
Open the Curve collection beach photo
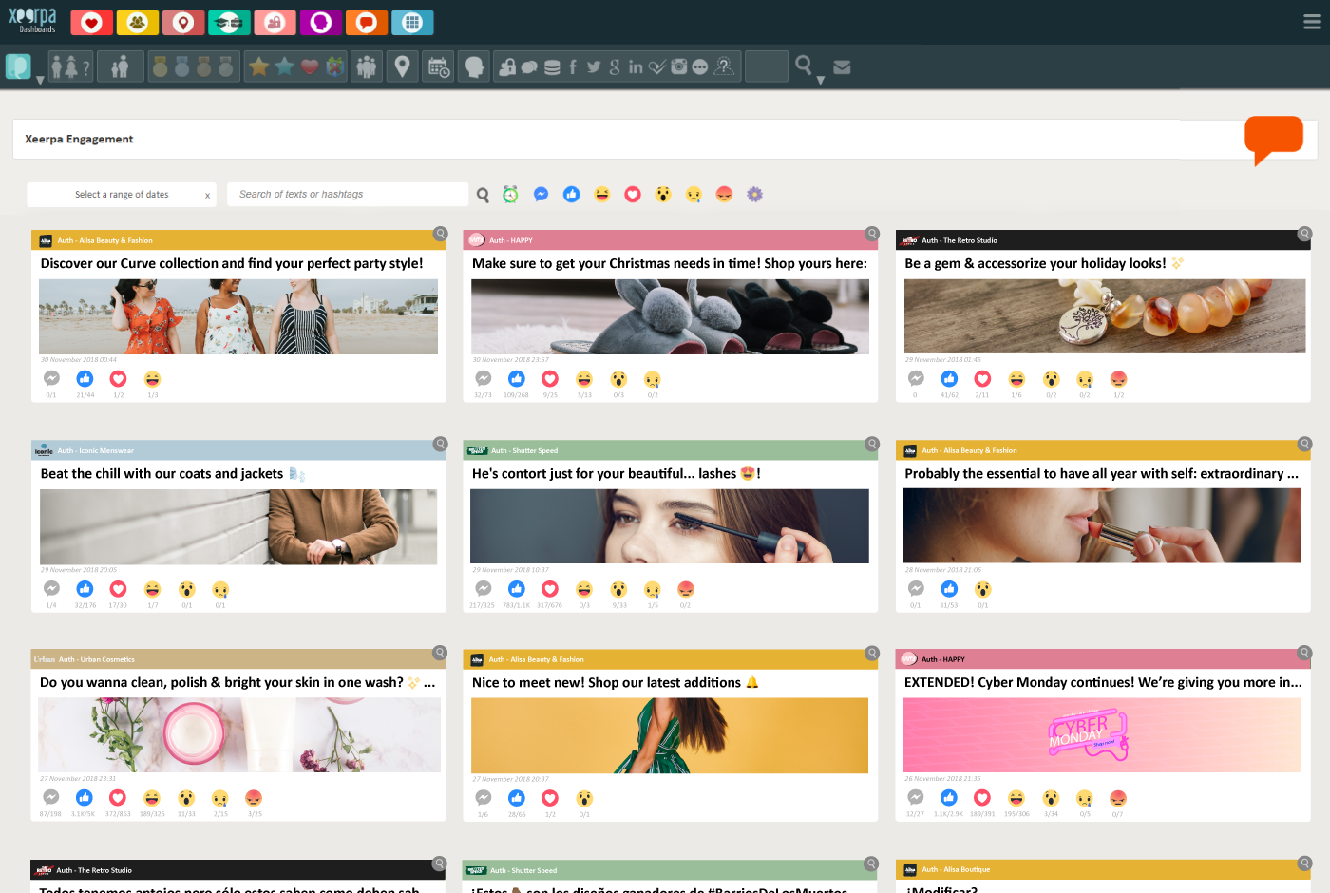pos(238,316)
